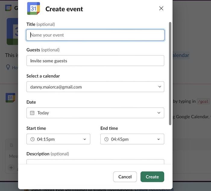
Task: Open the End time dropdown 04:45pm
Action: click(132, 139)
